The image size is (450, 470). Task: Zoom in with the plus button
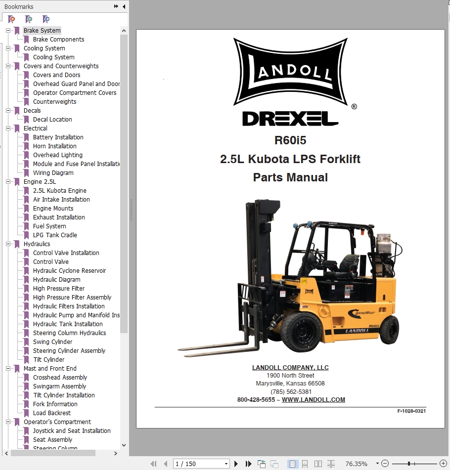point(443,464)
